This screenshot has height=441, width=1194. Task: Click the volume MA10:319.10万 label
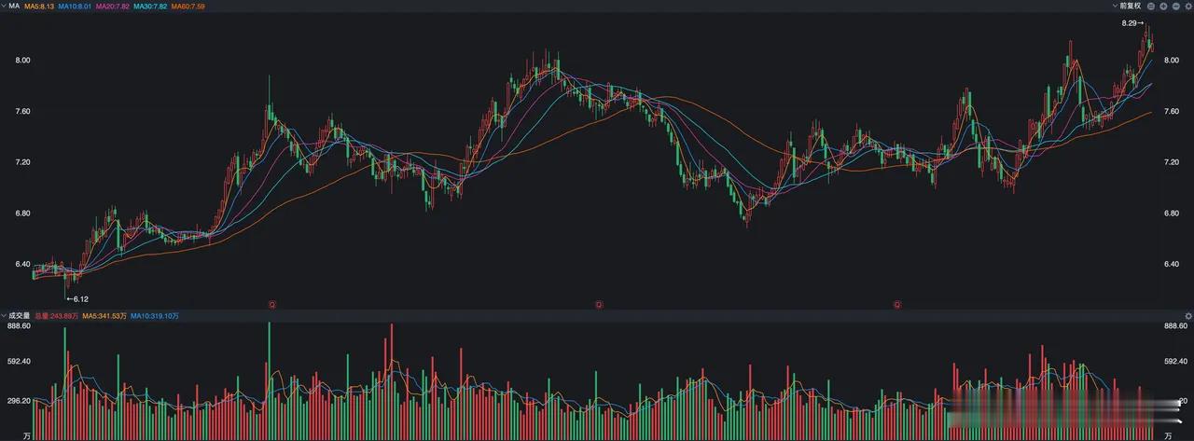click(155, 316)
